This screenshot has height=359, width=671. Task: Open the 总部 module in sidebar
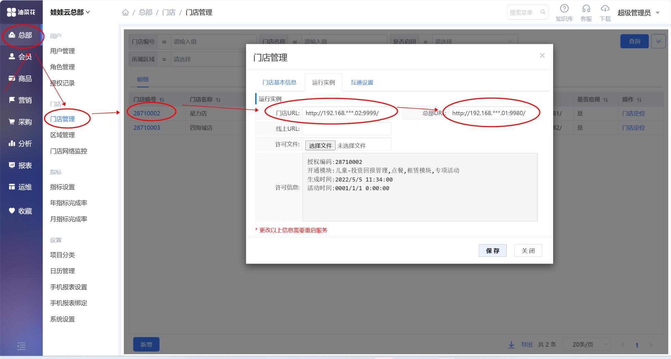[21, 35]
